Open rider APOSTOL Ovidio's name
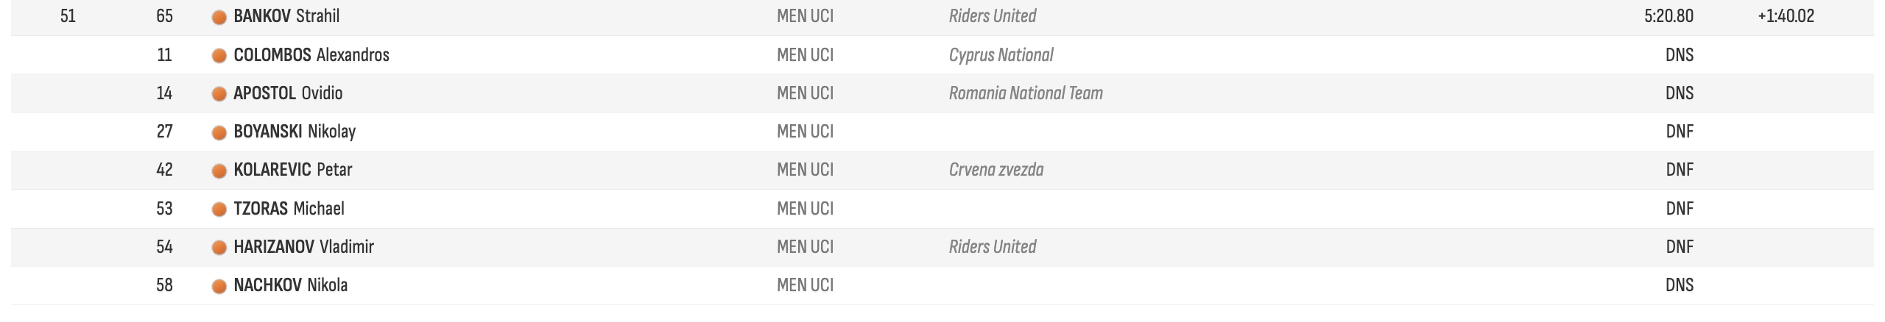Image resolution: width=1885 pixels, height=322 pixels. point(288,93)
